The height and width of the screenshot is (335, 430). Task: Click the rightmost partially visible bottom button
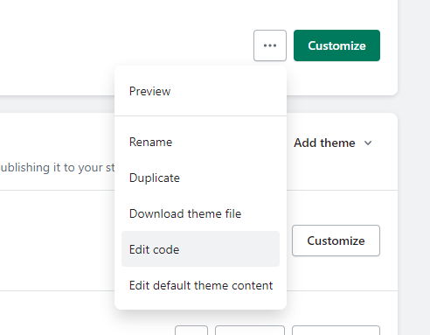(336, 331)
